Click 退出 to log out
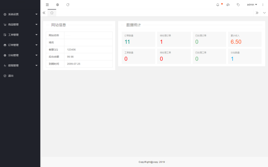Screen dimensions: 268x167 point(20,76)
